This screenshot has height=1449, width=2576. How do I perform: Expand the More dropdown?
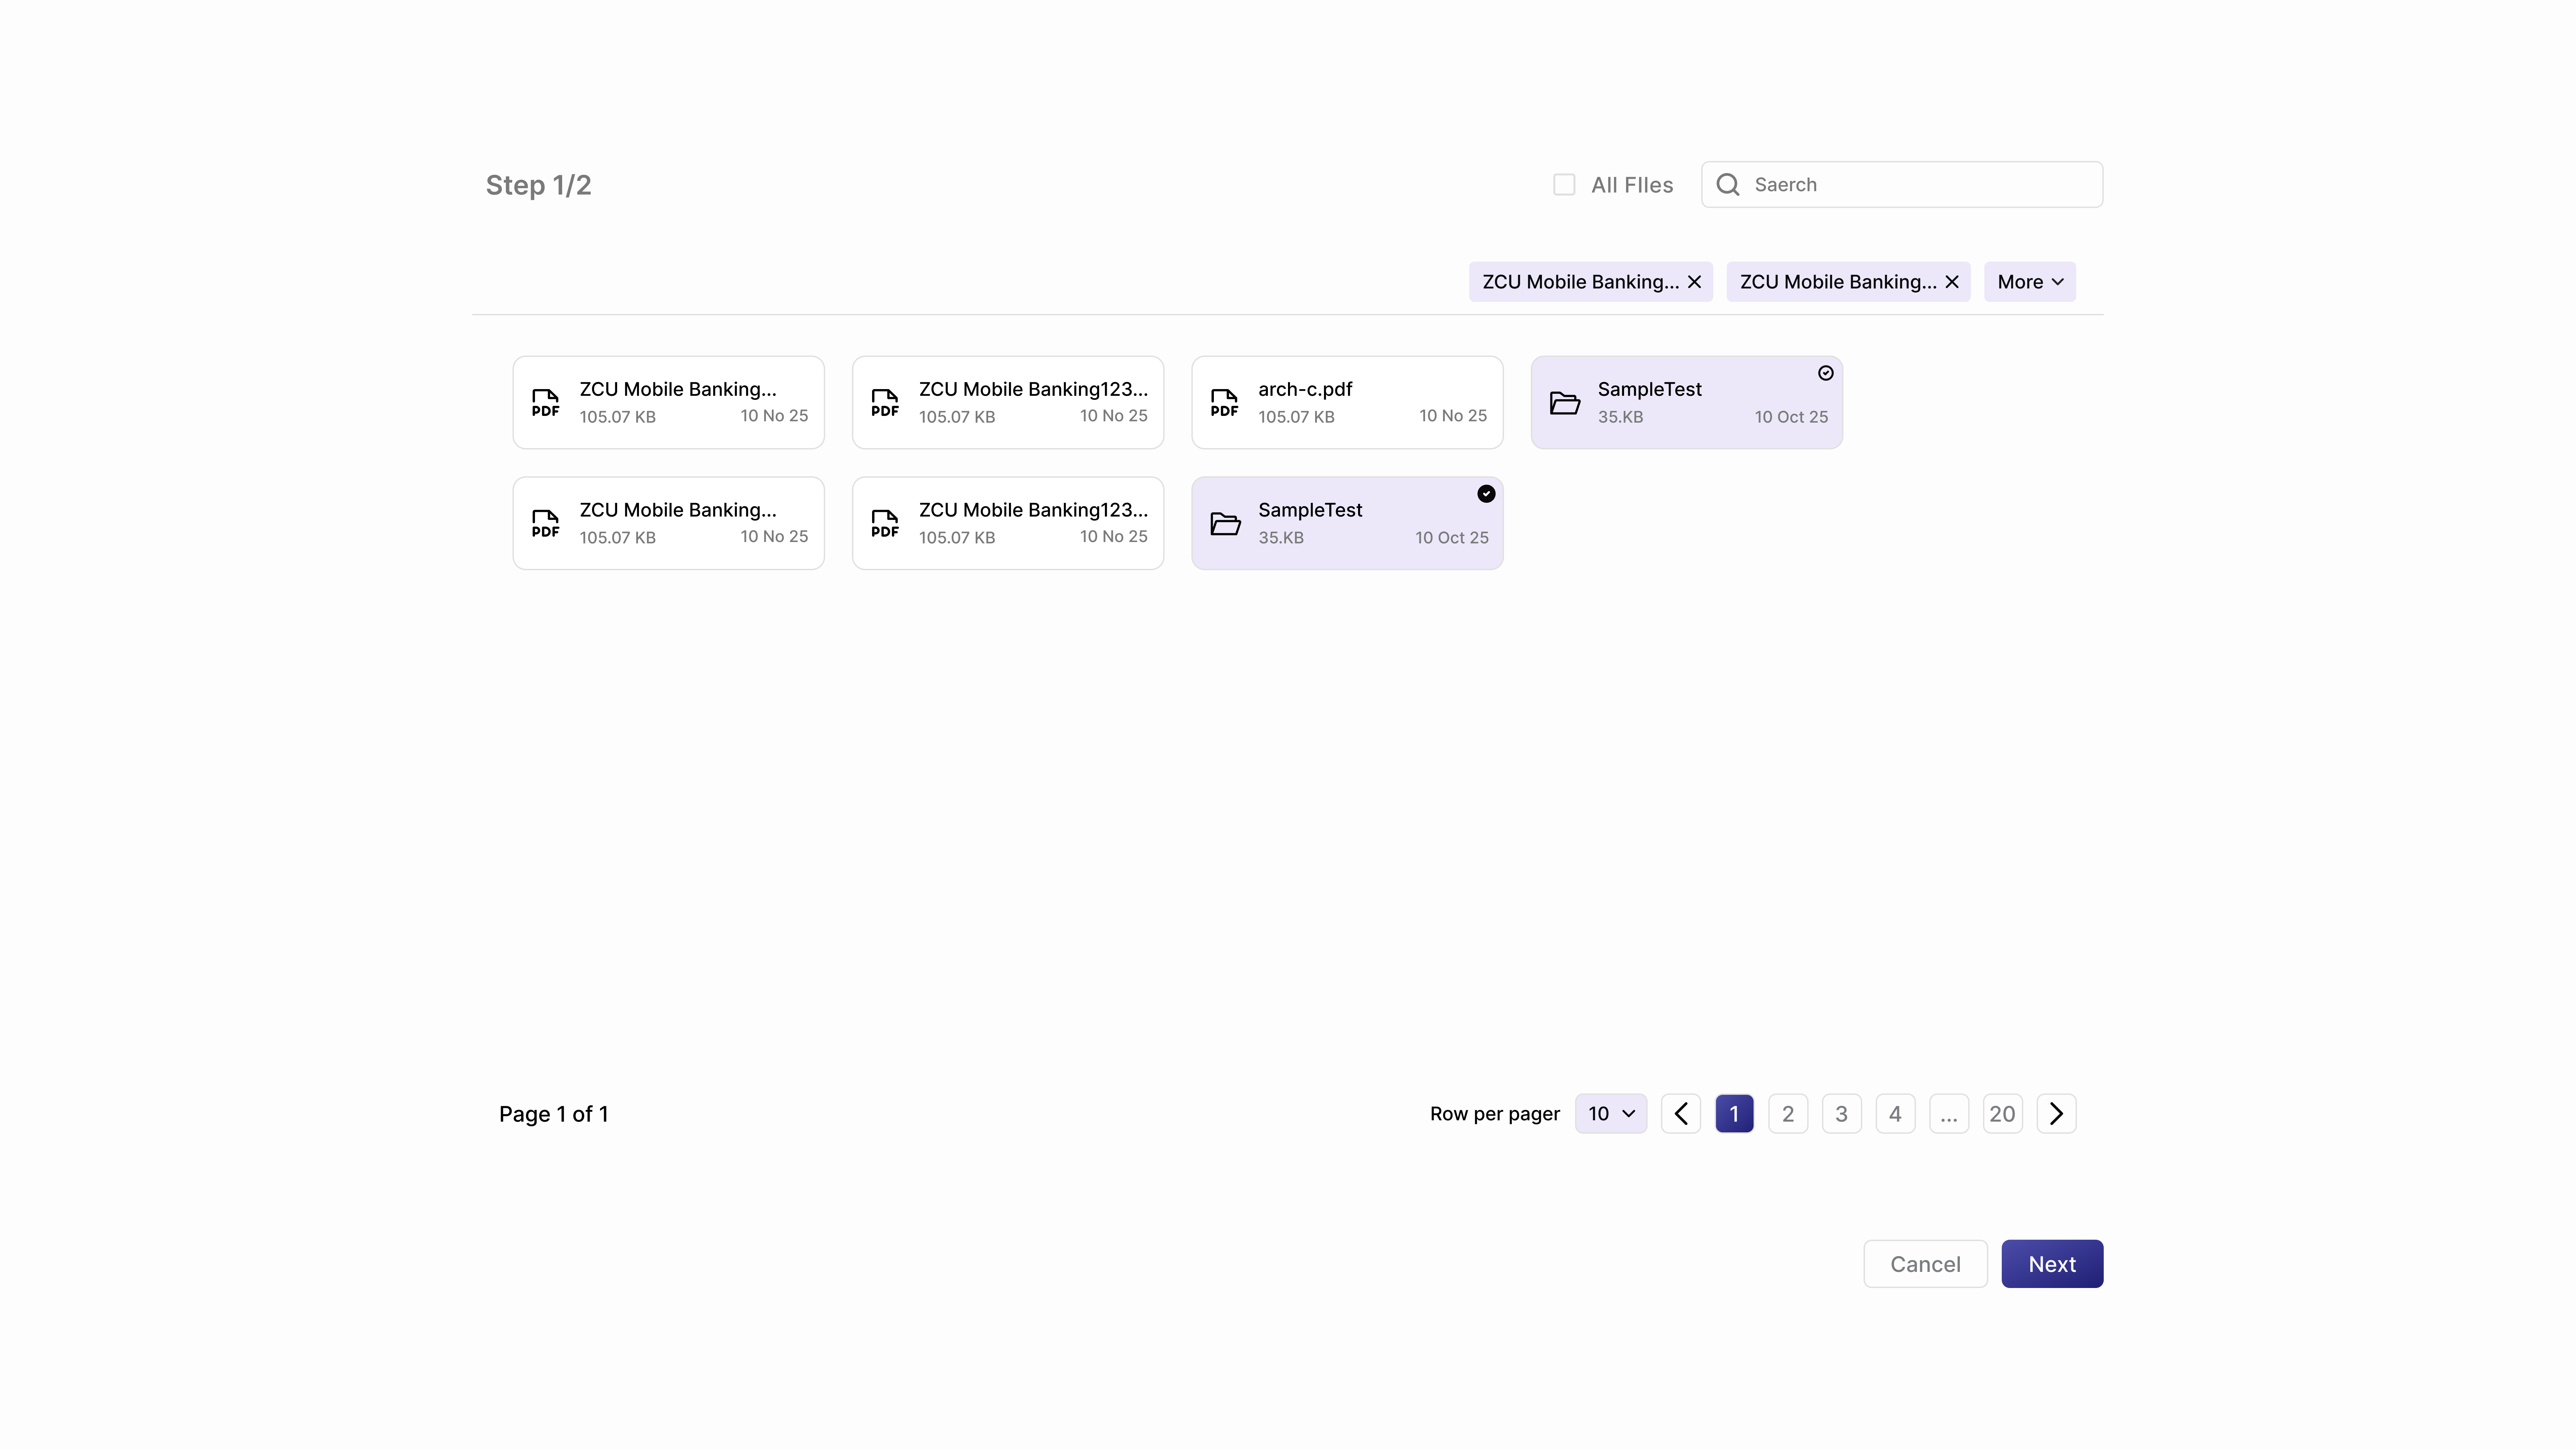(2030, 282)
